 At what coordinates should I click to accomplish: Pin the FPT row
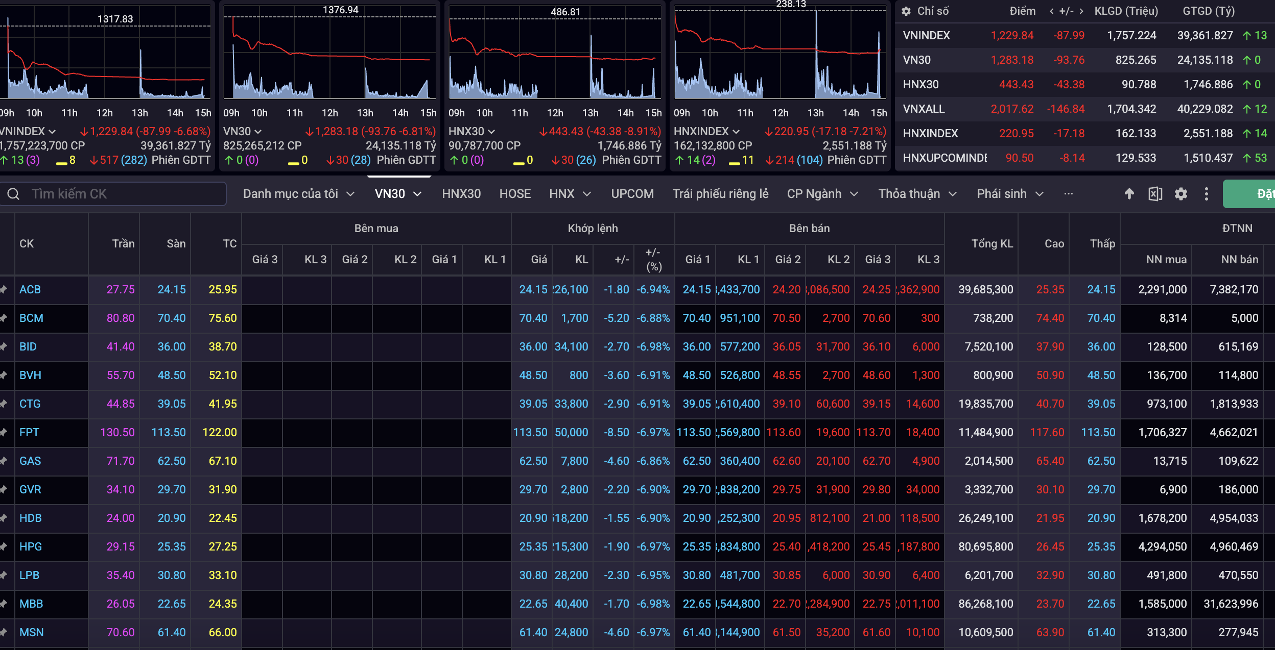point(4,432)
